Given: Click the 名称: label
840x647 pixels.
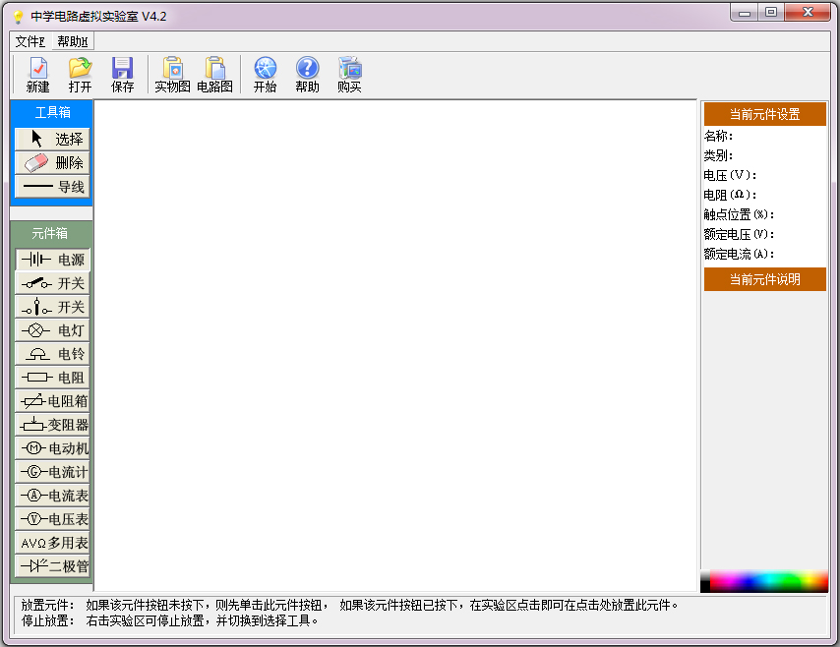Looking at the screenshot, I should 718,136.
